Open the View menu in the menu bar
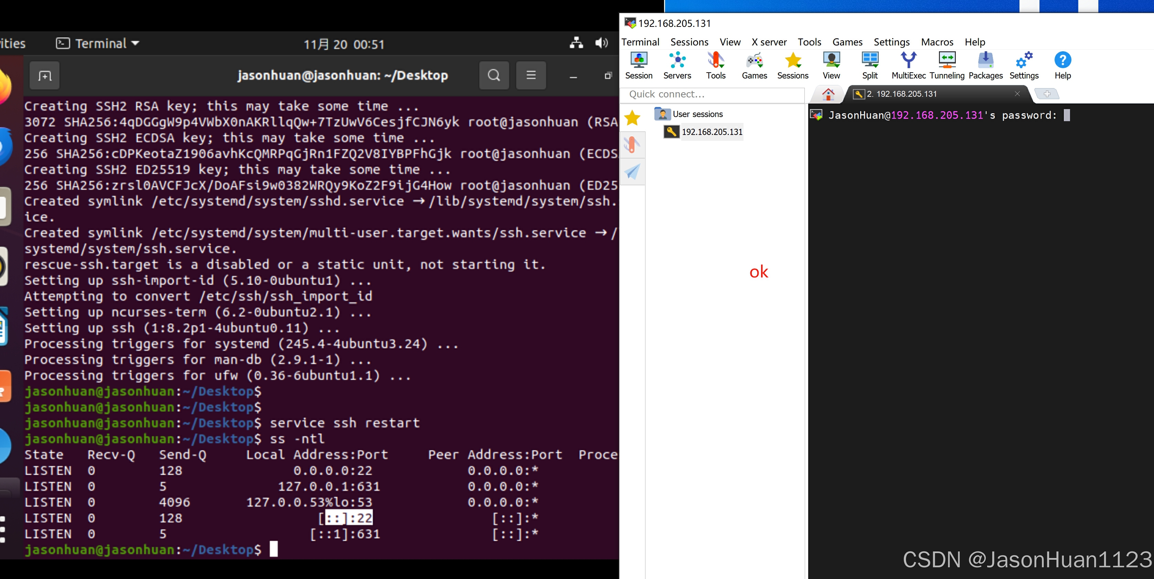Image resolution: width=1154 pixels, height=579 pixels. point(730,42)
